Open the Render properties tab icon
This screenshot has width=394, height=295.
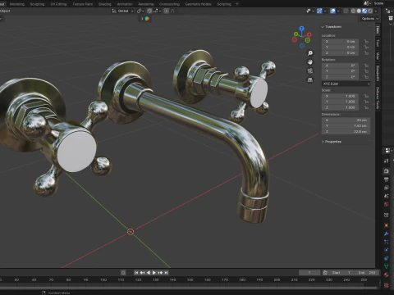point(387,171)
